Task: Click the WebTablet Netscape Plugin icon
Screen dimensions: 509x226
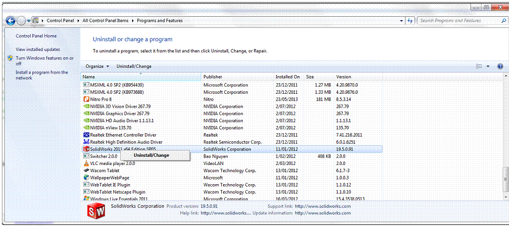Action: 86,192
